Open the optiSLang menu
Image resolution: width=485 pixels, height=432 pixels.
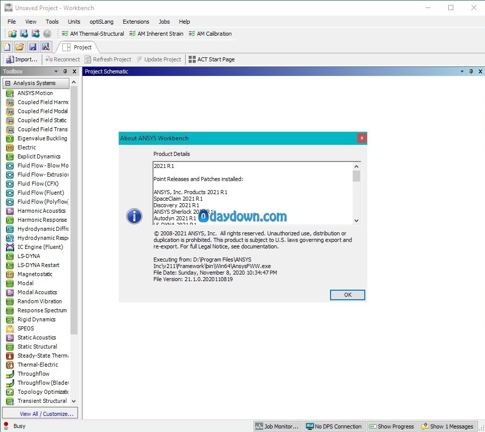click(102, 22)
